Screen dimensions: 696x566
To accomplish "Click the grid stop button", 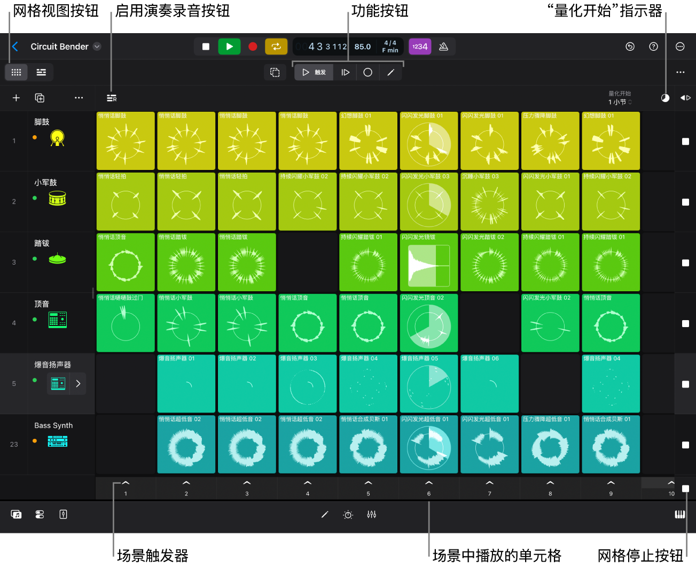I will click(685, 489).
